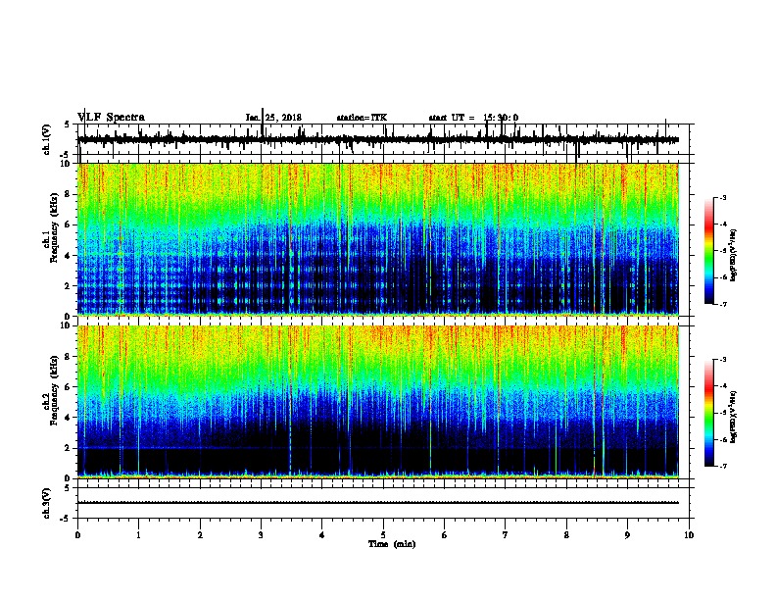Click time-axis tick label "10"
Viewport: 776px width, 600px height.
pos(689,535)
